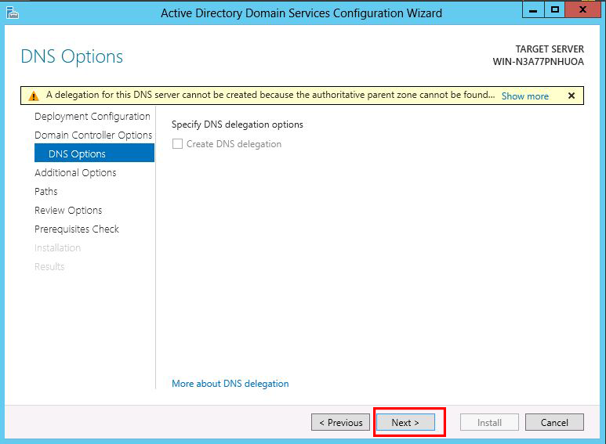Click the greyed-out Results step

tap(49, 266)
